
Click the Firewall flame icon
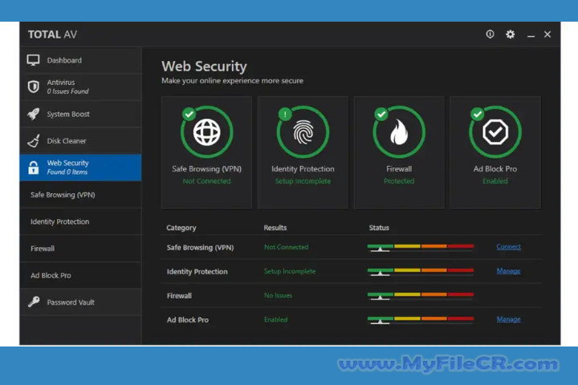click(x=399, y=132)
